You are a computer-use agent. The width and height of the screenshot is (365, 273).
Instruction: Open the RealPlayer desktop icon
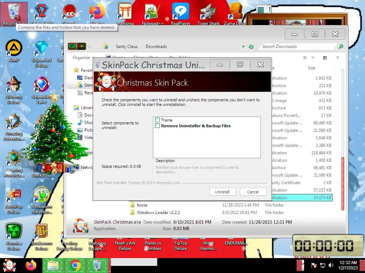pos(181,14)
